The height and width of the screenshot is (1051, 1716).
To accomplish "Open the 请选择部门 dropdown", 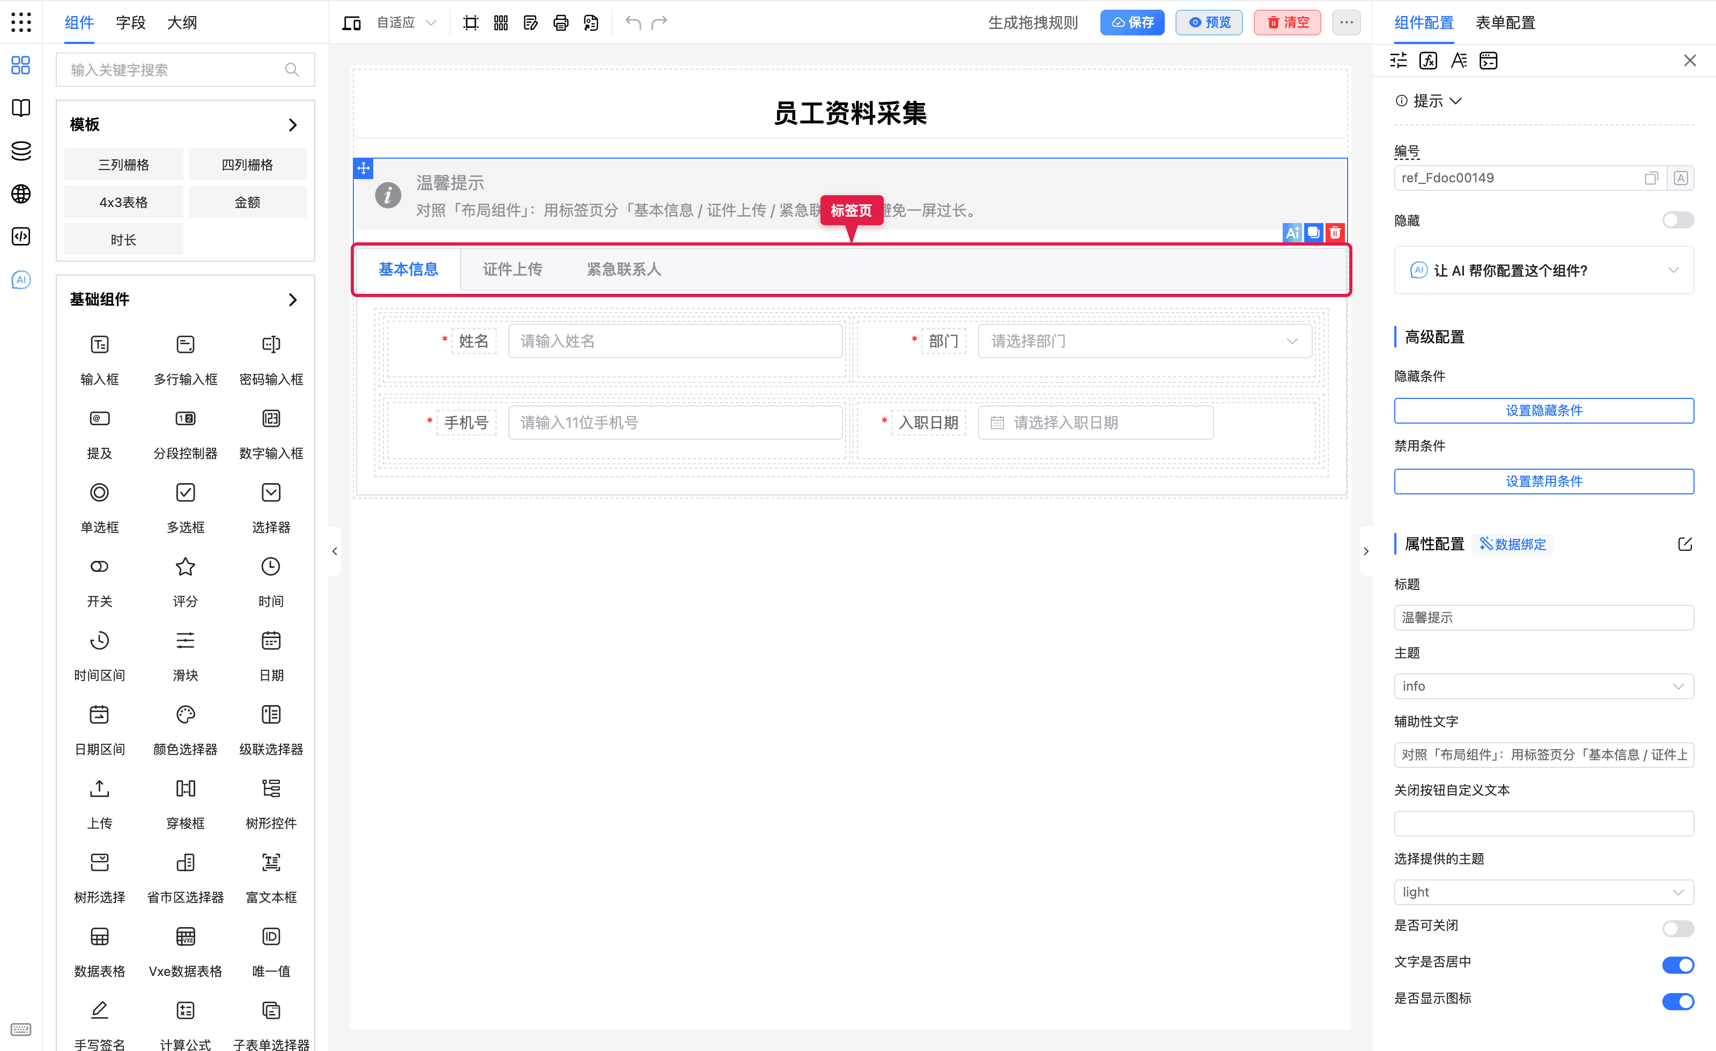I will pos(1145,341).
